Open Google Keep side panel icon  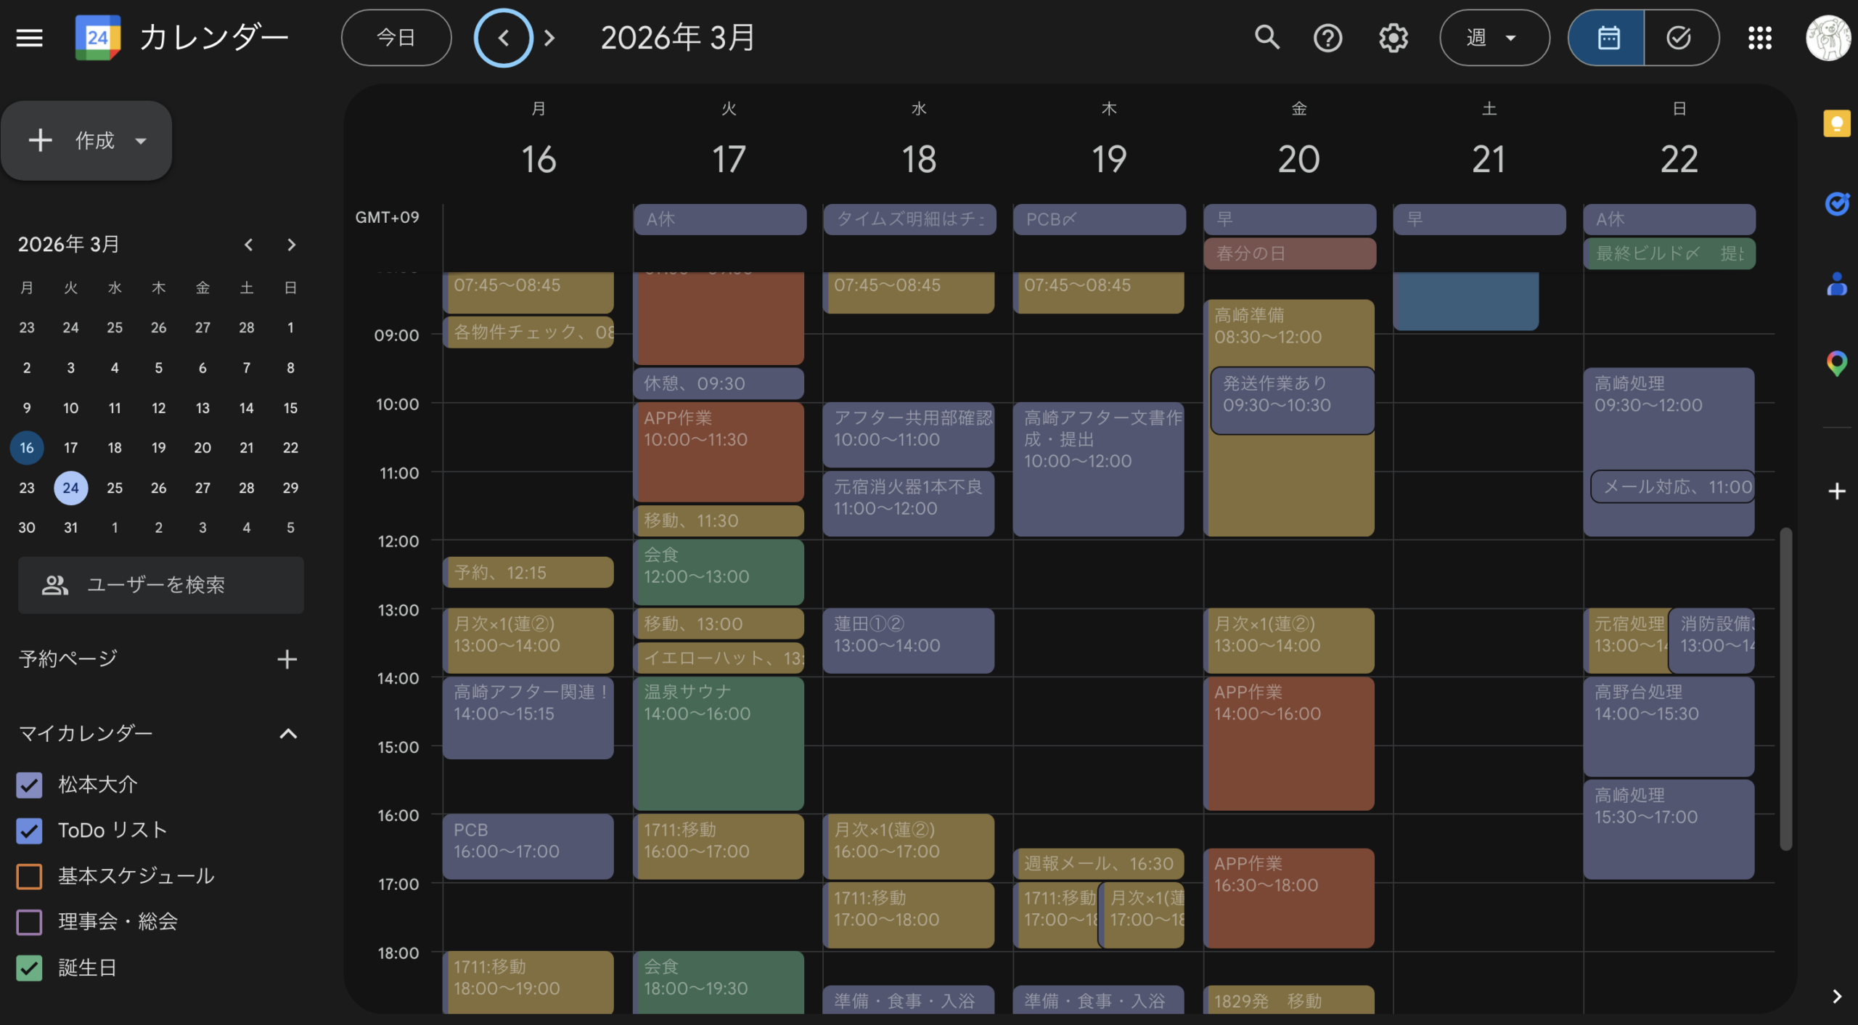click(x=1836, y=123)
